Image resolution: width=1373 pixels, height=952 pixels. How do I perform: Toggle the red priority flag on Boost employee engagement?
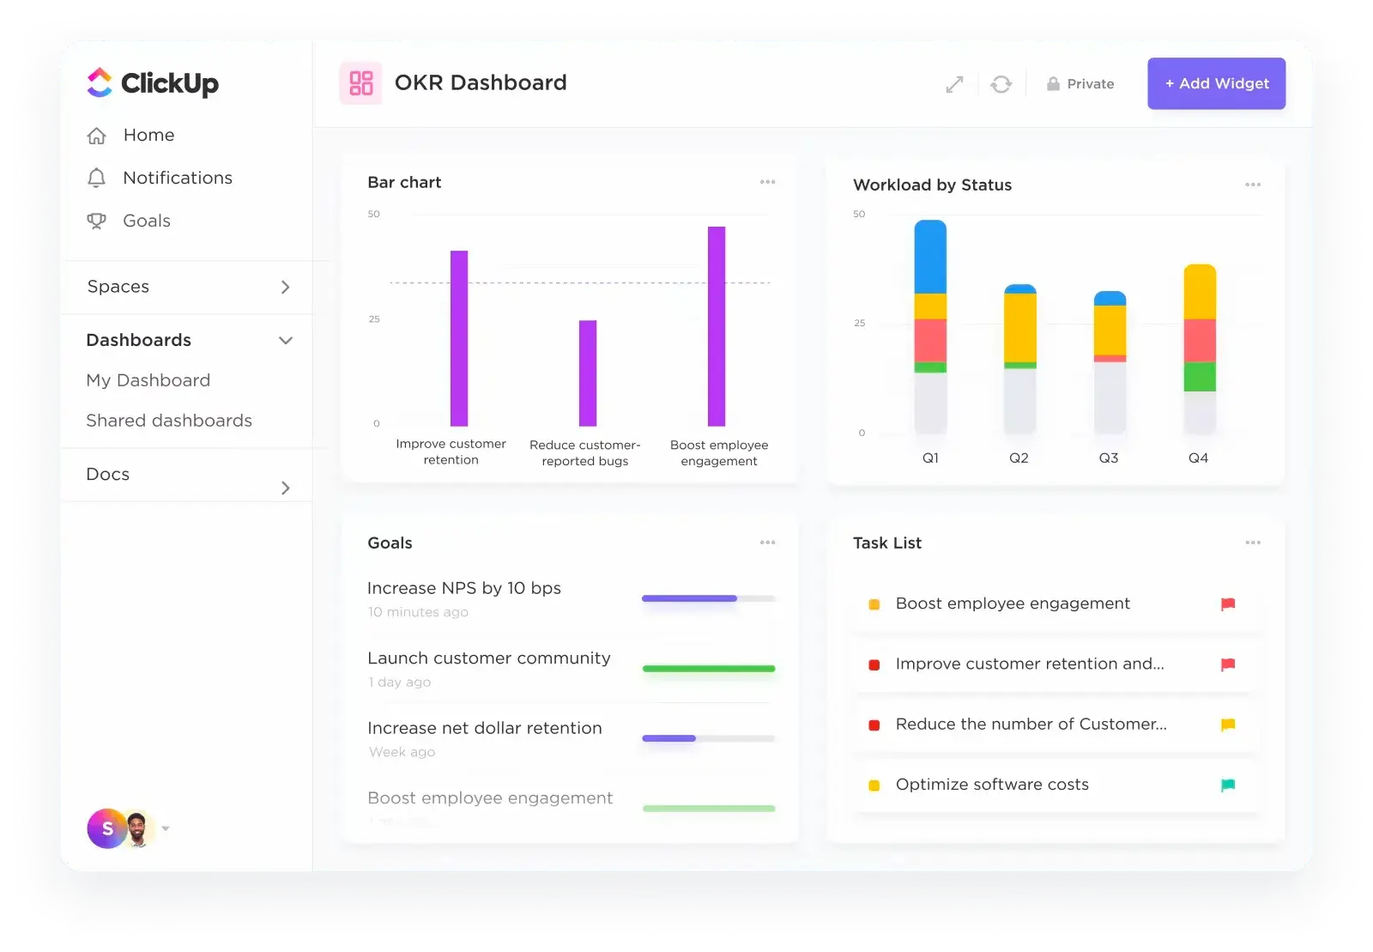tap(1229, 603)
